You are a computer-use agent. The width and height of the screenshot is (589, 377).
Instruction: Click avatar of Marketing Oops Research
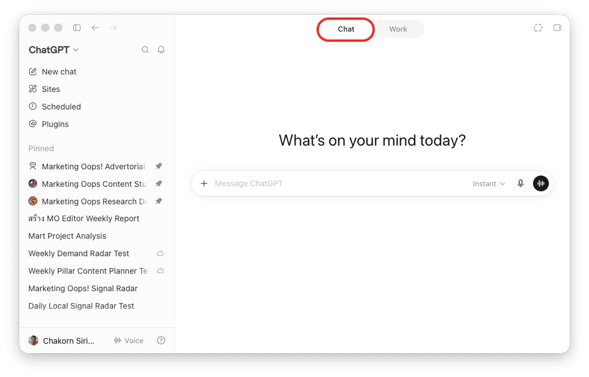click(33, 201)
